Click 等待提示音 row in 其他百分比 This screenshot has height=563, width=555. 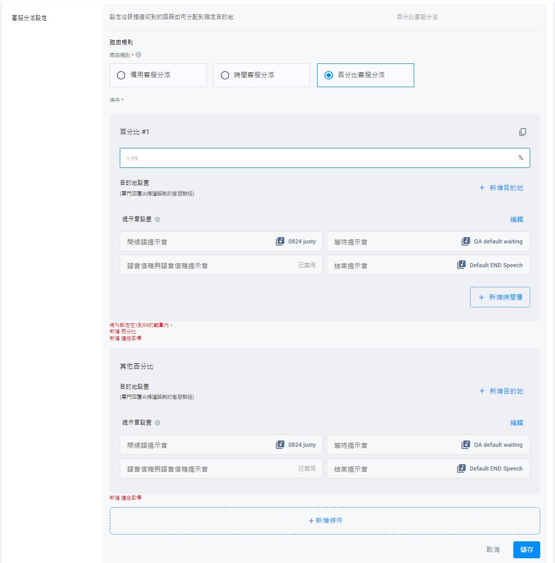(x=428, y=445)
